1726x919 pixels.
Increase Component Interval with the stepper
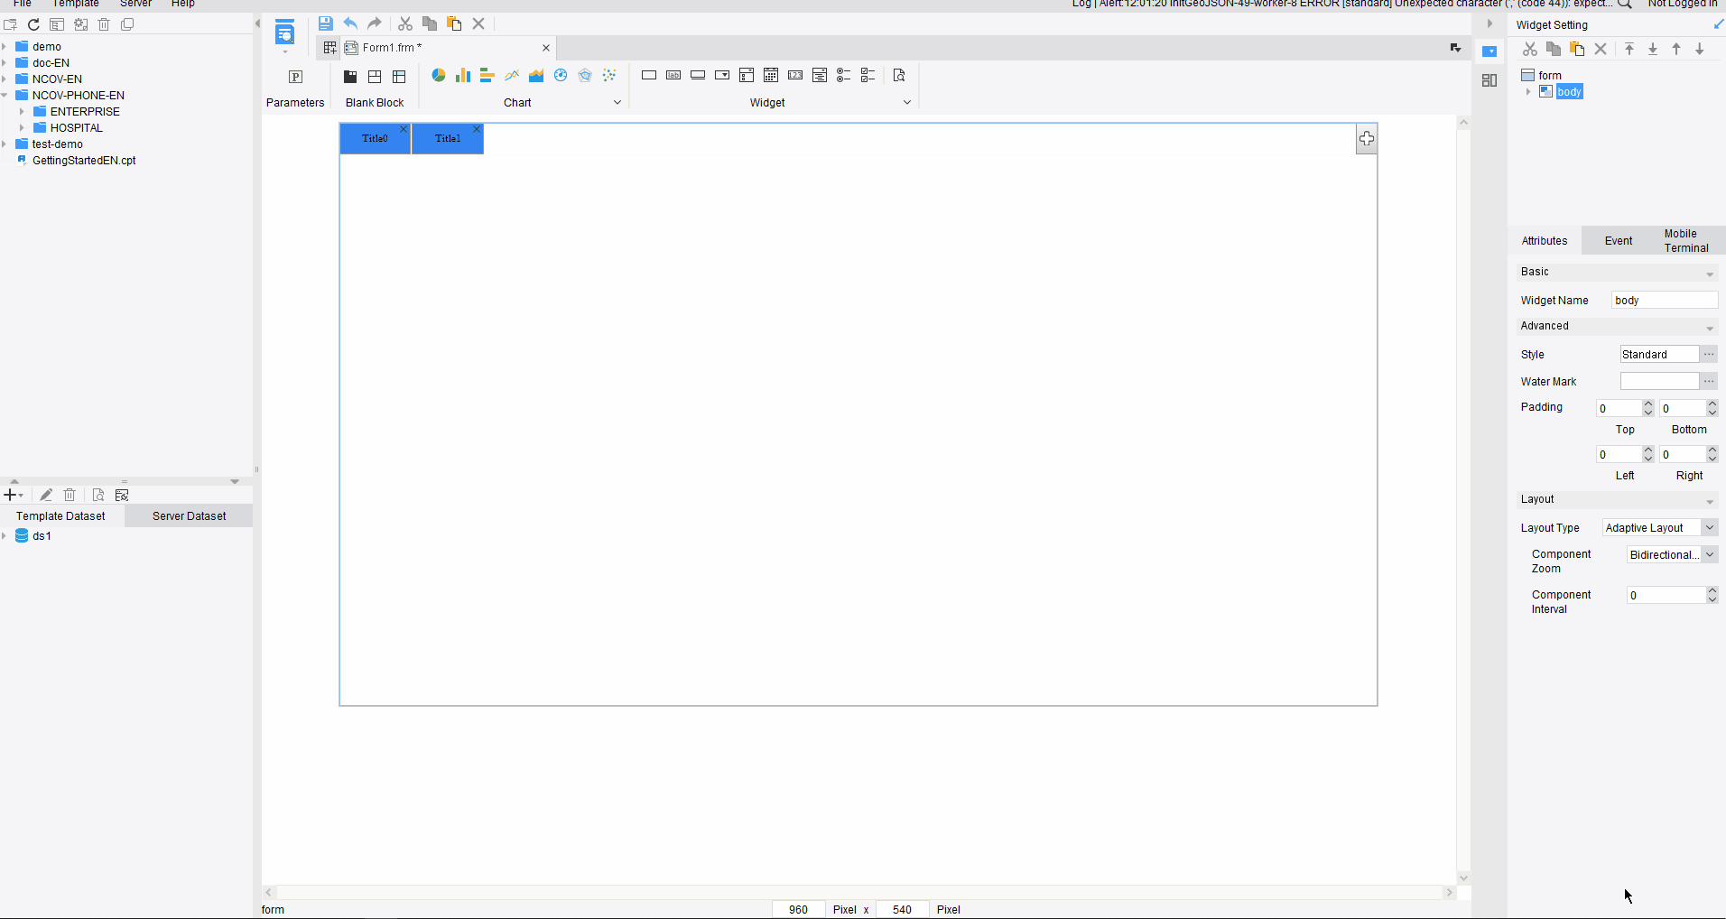pyautogui.click(x=1712, y=590)
